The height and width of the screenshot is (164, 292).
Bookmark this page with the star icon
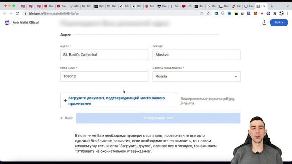click(208, 13)
